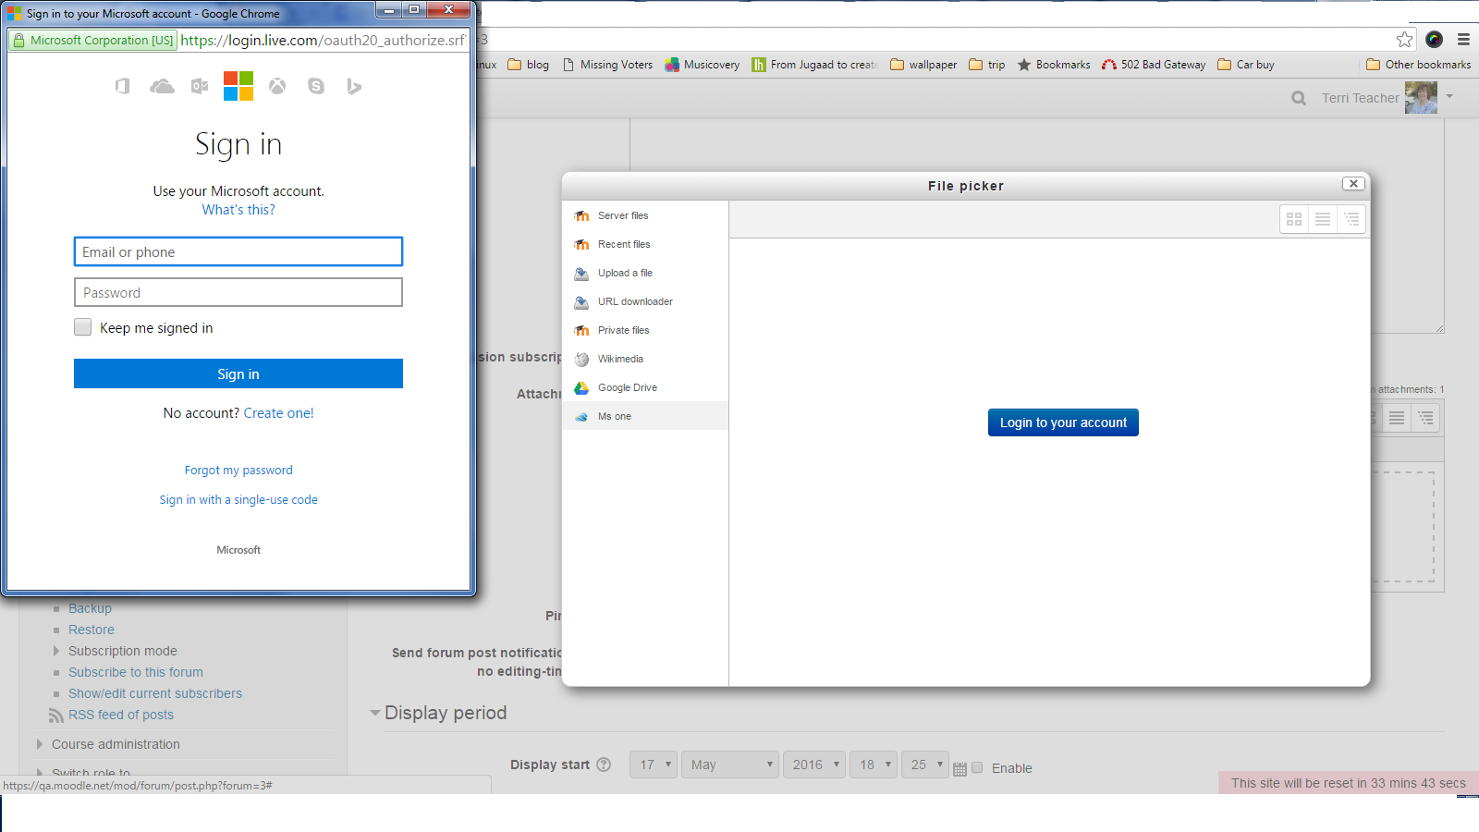Click the Outlook icon in sign-in header
Screen dimensions: 1479x832
(x=200, y=86)
